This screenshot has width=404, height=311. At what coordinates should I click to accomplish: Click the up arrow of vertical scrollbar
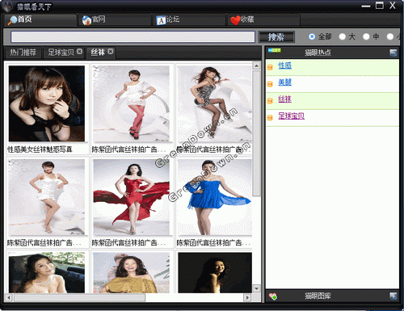pyautogui.click(x=256, y=65)
